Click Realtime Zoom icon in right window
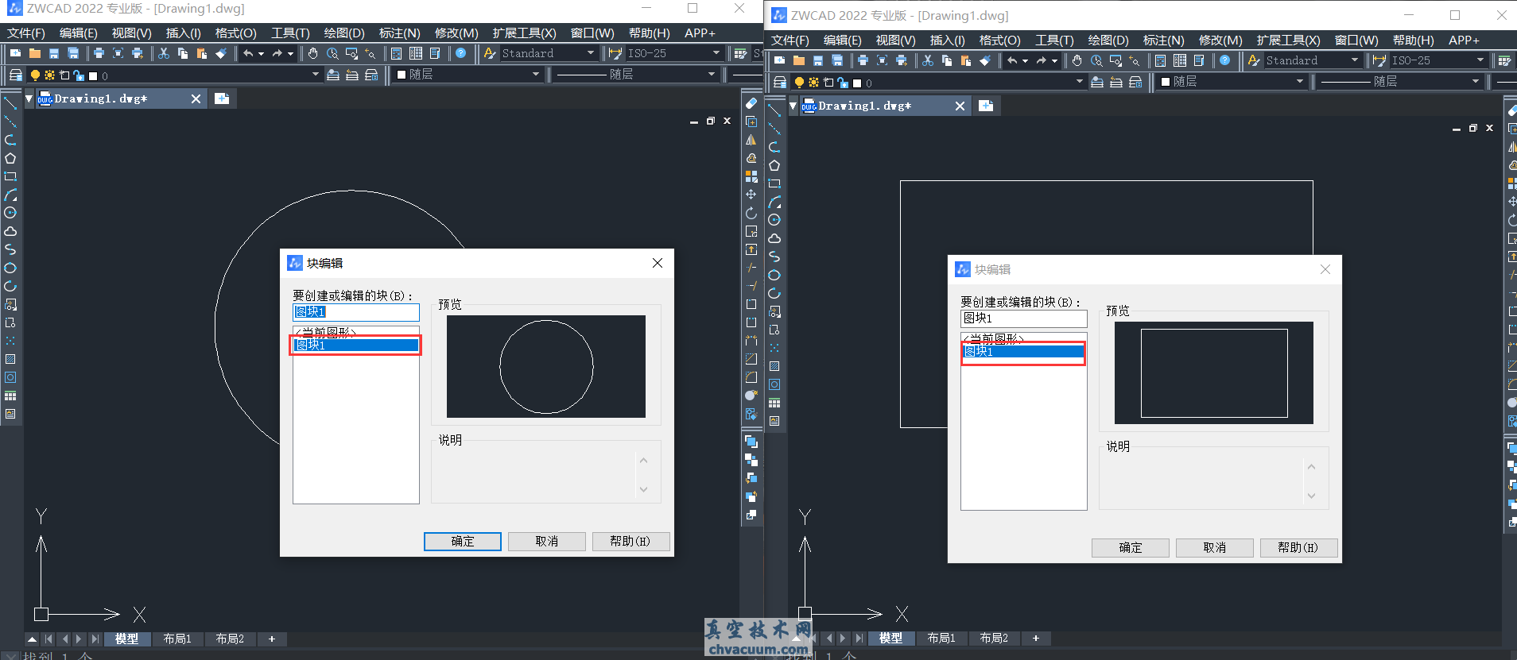This screenshot has width=1517, height=660. click(1096, 60)
